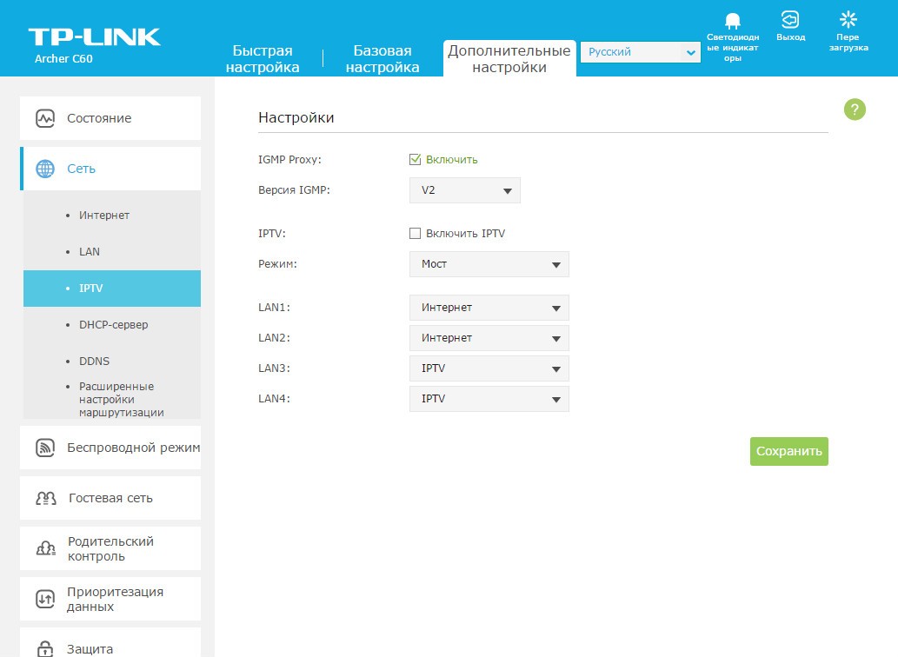Click the Родительский контроль icon
898x657 pixels.
[45, 549]
